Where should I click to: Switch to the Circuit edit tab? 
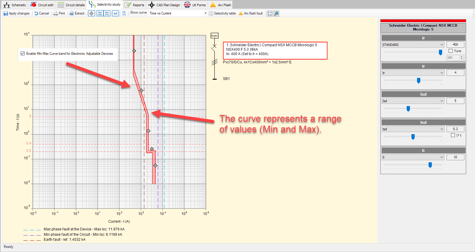pos(42,5)
